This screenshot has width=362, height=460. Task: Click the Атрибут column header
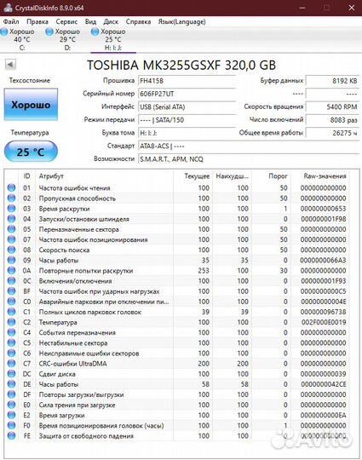105,176
